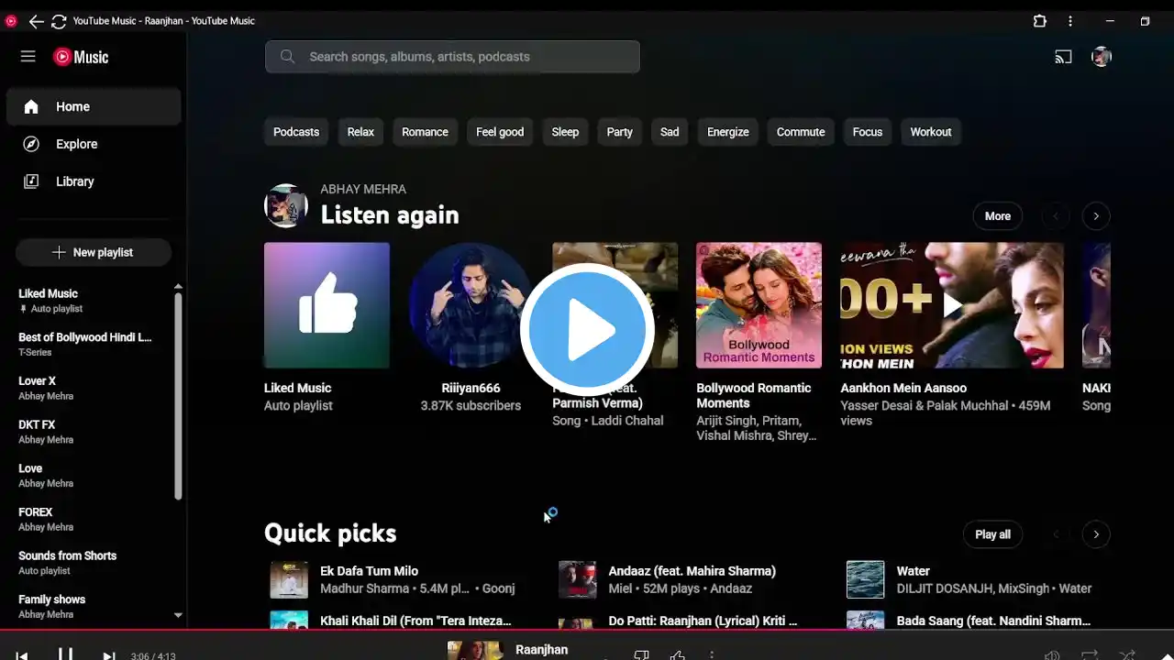Select the Commute mood chip
This screenshot has width=1174, height=660.
pos(801,132)
